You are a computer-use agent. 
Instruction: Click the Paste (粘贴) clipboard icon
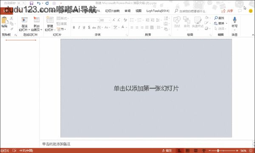click(4, 20)
